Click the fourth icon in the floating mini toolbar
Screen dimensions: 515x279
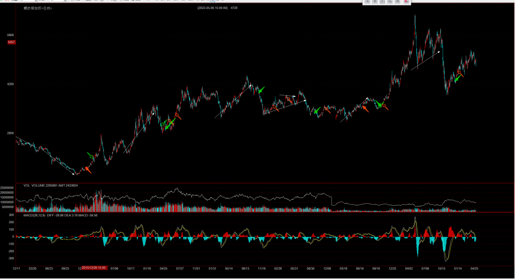click(x=390, y=2)
